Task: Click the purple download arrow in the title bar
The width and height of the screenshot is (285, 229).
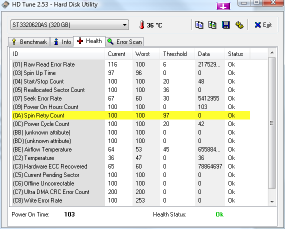Action: click(223, 6)
